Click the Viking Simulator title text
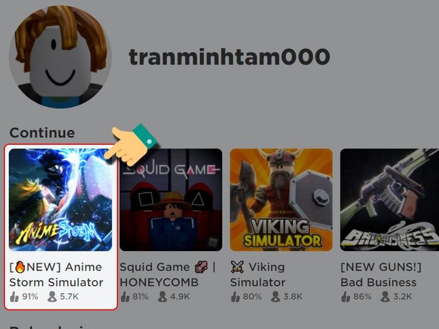This screenshot has width=439, height=329. tap(258, 274)
